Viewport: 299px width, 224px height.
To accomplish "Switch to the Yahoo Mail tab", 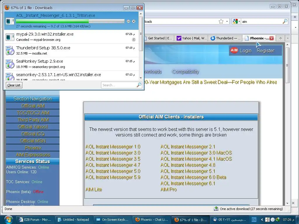I will tap(192, 38).
